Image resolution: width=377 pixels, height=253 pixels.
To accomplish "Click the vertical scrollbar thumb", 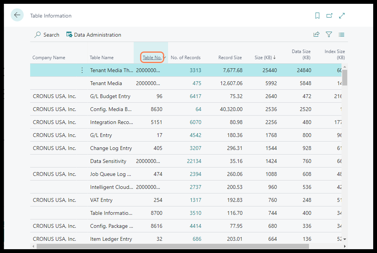I will click(345, 77).
